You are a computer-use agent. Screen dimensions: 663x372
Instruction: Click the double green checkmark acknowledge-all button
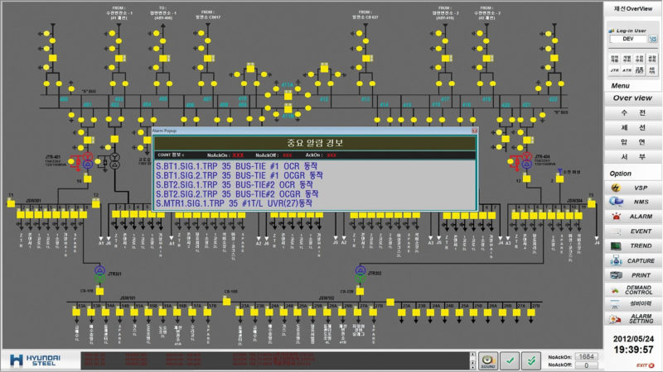point(531,360)
